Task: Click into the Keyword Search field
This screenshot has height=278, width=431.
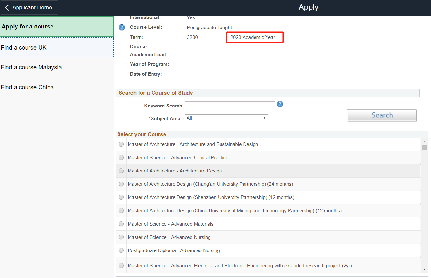Action: tap(230, 105)
